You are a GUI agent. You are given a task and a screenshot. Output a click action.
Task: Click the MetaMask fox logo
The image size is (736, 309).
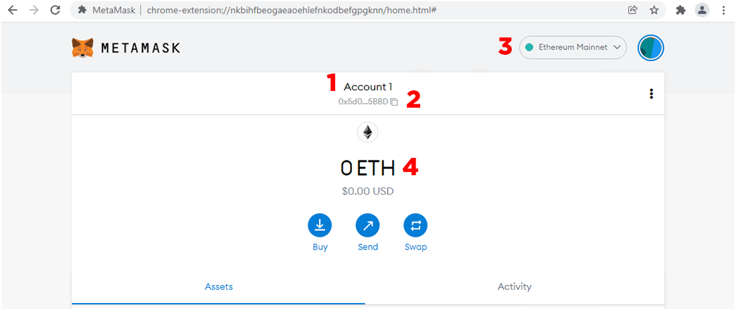click(82, 48)
